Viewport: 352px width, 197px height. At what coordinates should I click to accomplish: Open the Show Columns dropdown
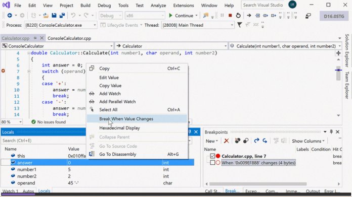click(308, 141)
